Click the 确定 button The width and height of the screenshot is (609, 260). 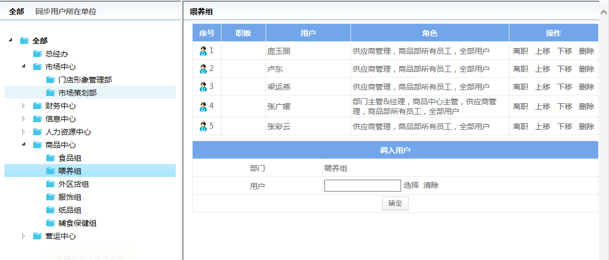click(x=395, y=204)
